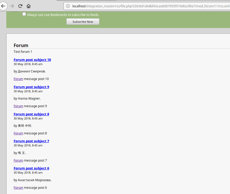The height and width of the screenshot is (194, 230).
Task: Follow Forum link in message post 9
Action: 18,106
